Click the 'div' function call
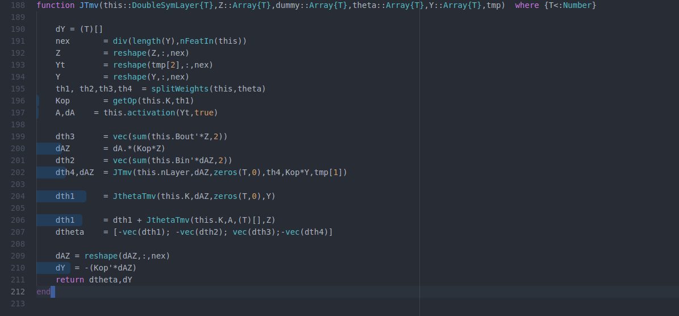Viewport: 679px width, 316px height. coord(120,41)
